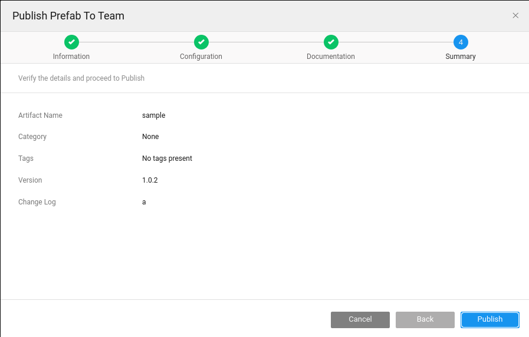The height and width of the screenshot is (337, 529).
Task: Click the Documentation step green checkmark icon
Action: 331,42
